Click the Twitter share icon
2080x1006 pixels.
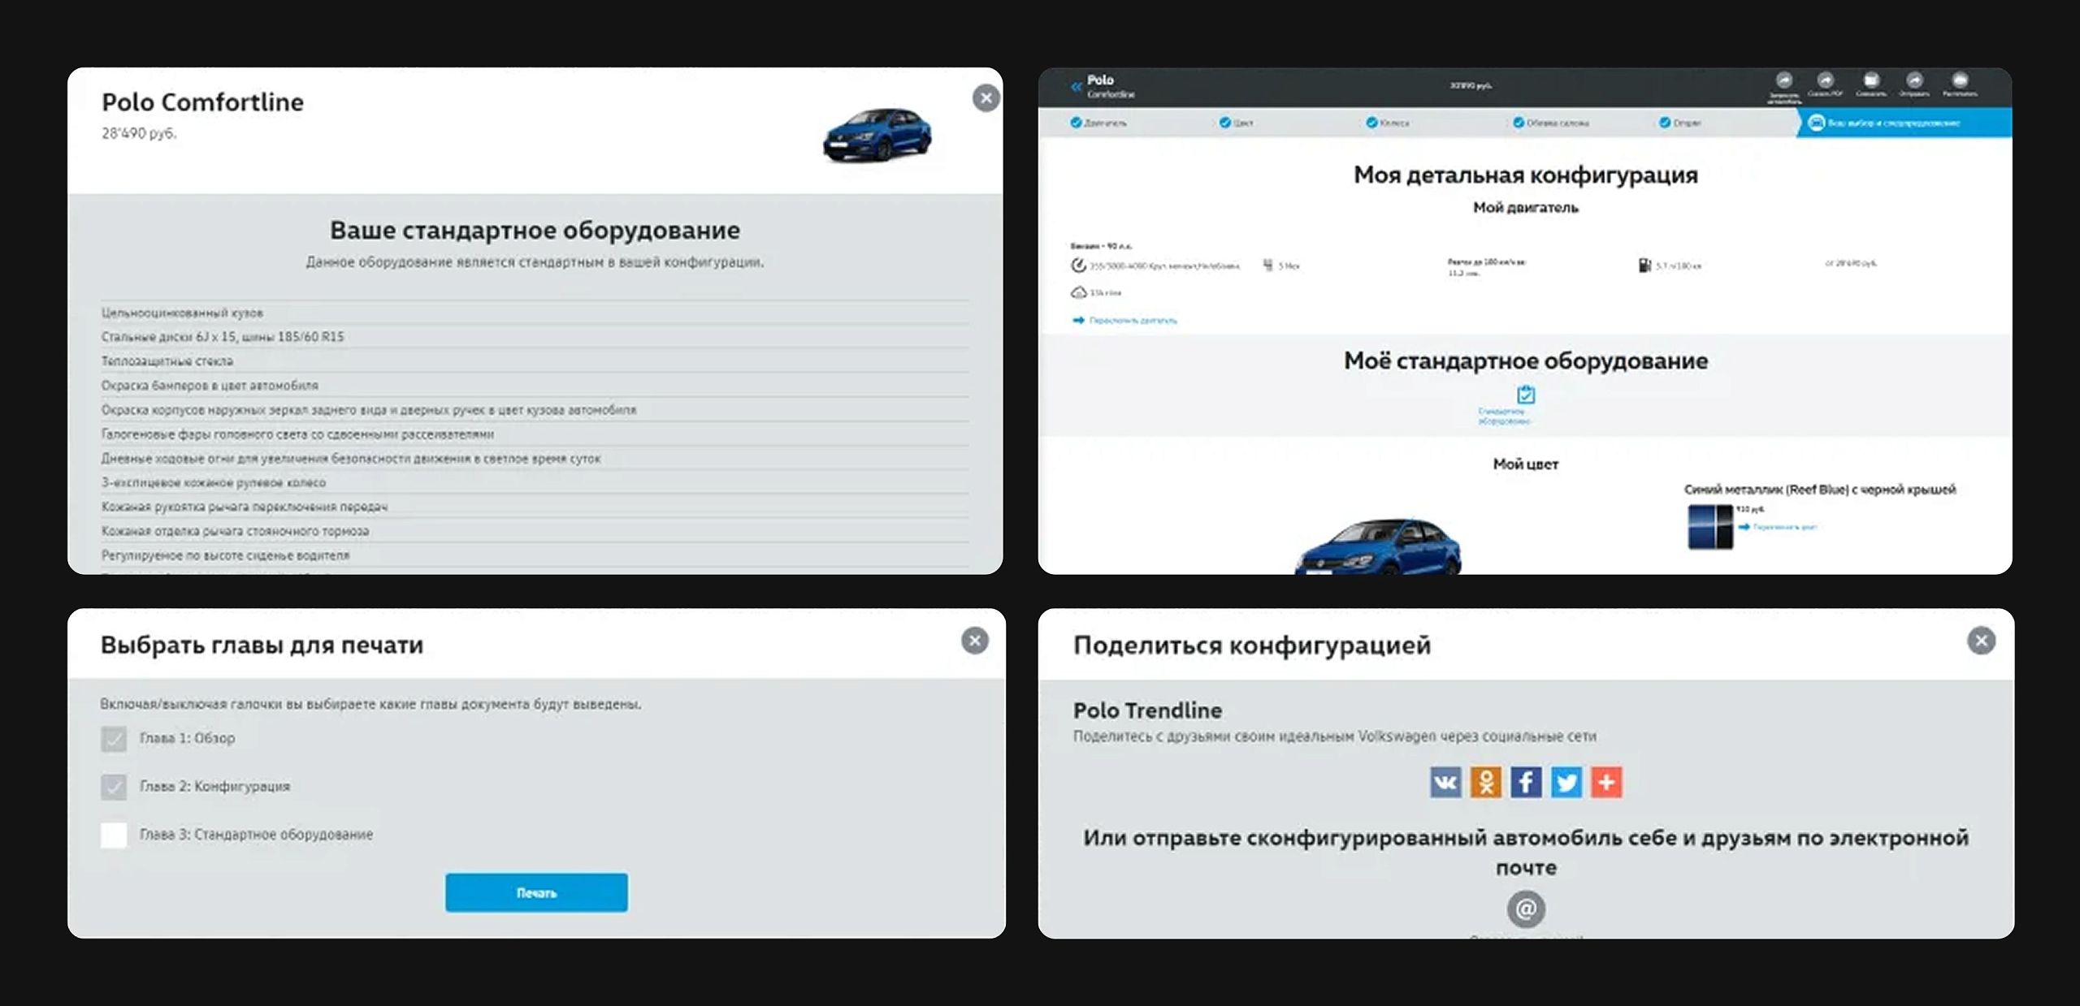coord(1566,783)
